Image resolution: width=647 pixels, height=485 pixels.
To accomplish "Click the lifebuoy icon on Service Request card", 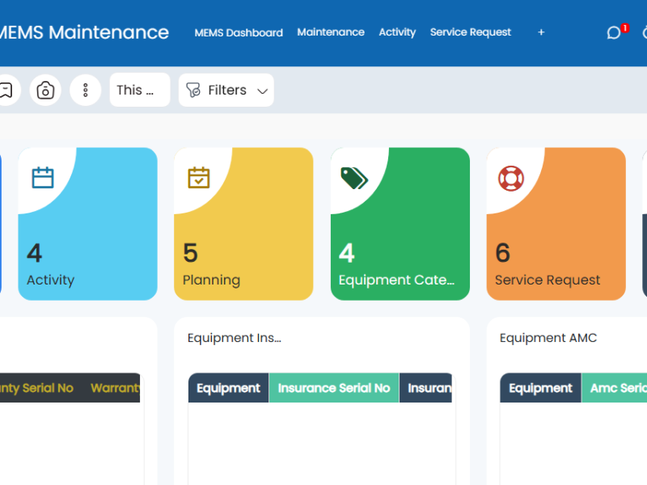I will pos(510,178).
